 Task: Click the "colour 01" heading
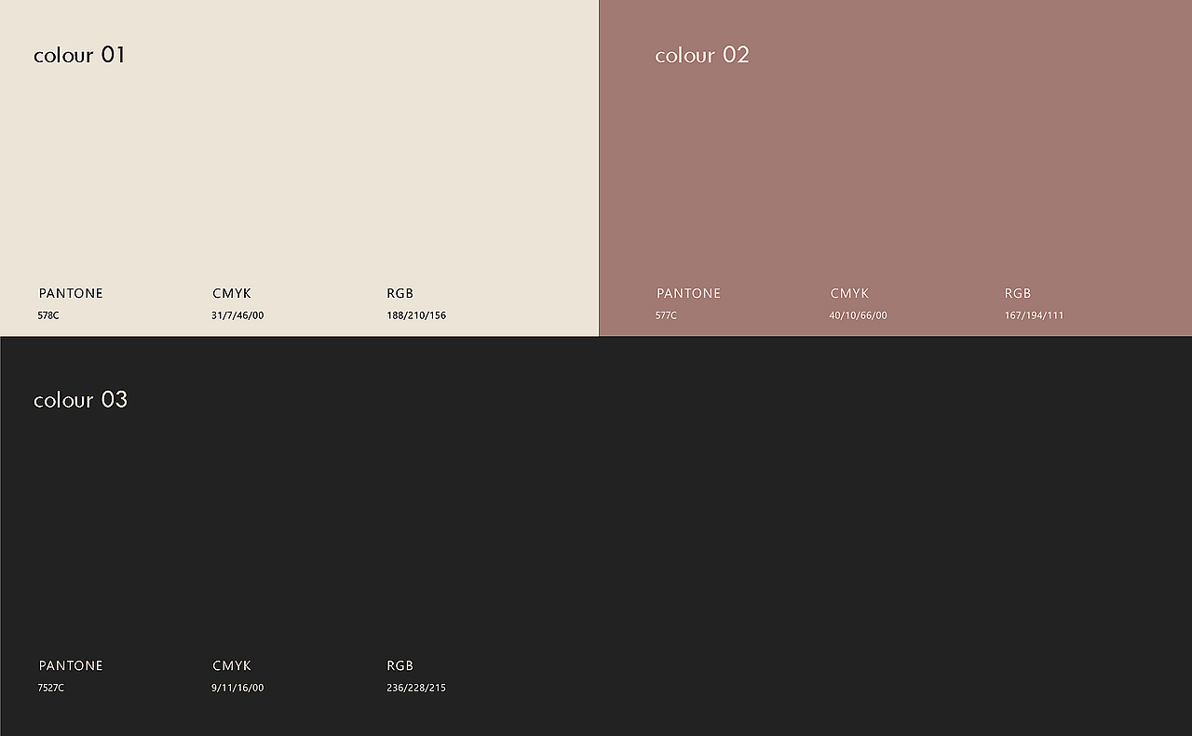(79, 55)
